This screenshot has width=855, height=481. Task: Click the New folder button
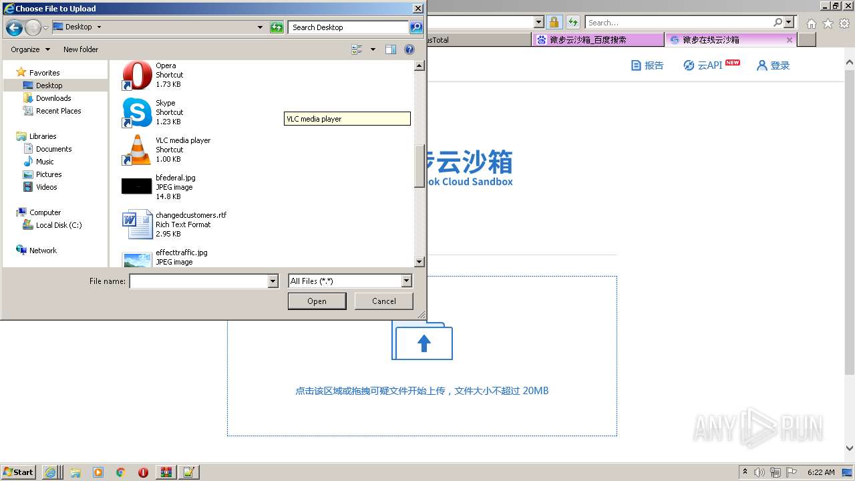[81, 49]
